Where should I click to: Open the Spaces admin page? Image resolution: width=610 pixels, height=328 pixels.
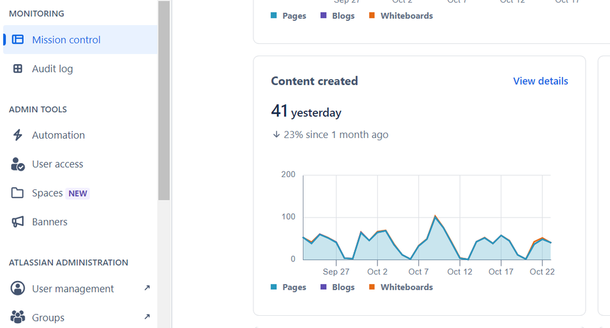tap(80, 193)
